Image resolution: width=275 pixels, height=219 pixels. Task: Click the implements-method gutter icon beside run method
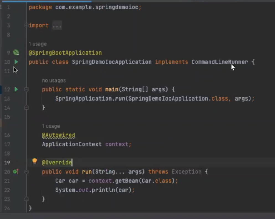pyautogui.click(x=16, y=172)
